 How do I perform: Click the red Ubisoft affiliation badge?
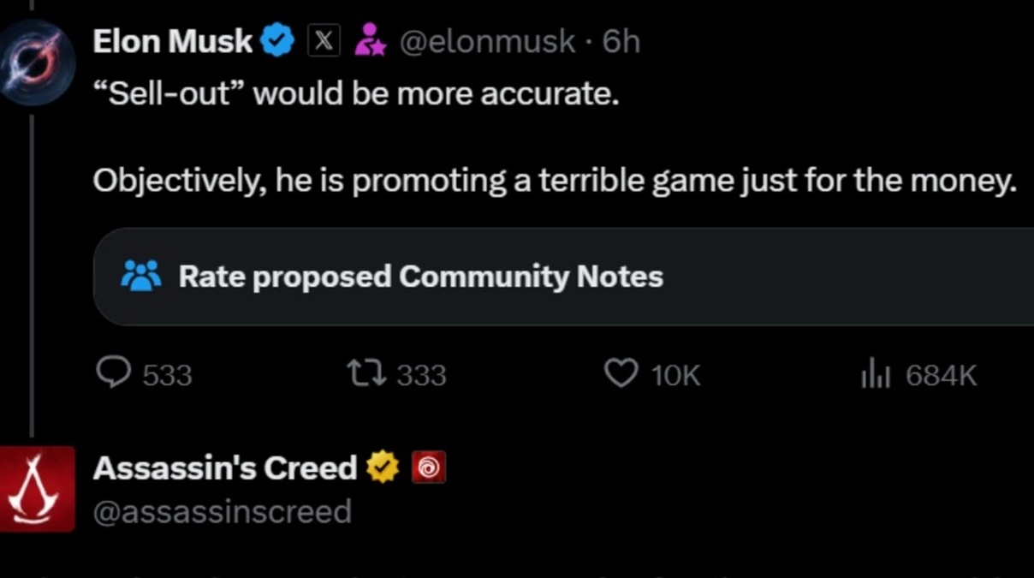[x=428, y=468]
